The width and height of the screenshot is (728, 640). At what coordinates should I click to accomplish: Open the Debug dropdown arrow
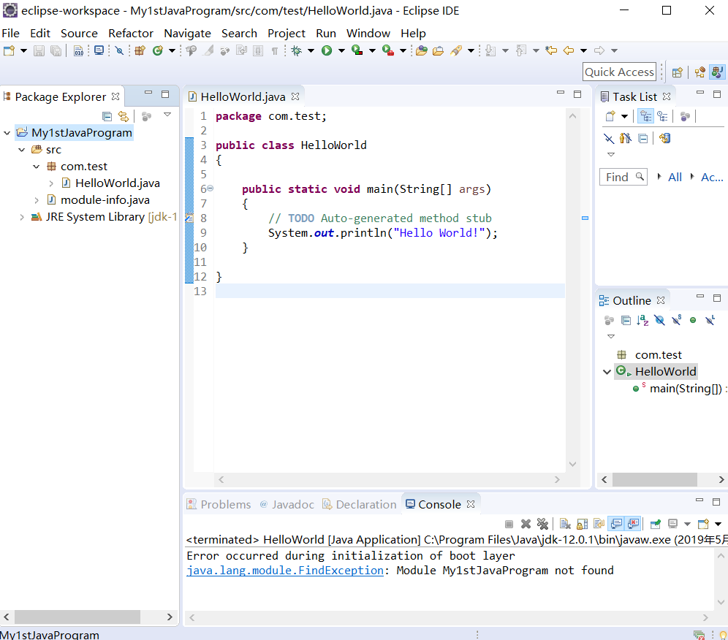311,50
